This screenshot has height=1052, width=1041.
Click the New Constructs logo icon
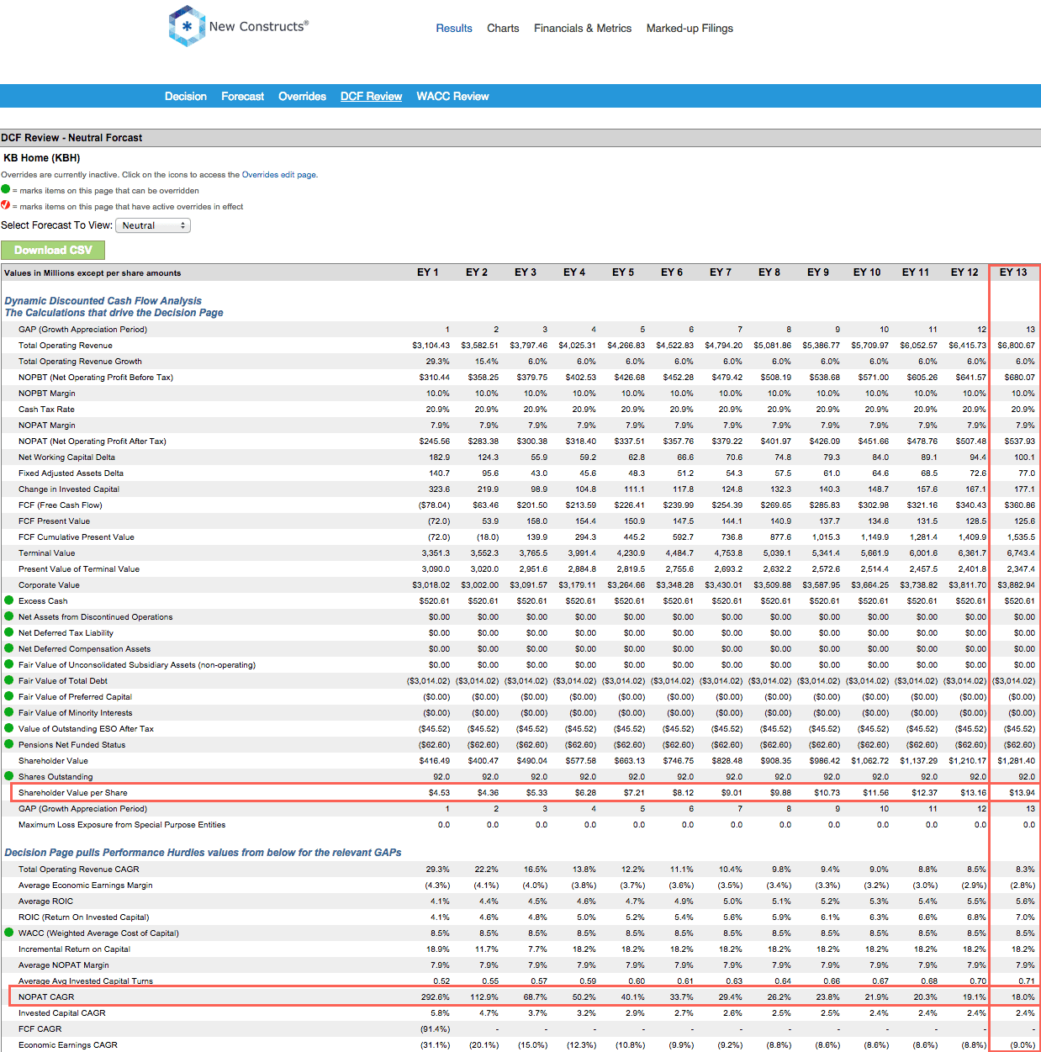click(x=187, y=26)
